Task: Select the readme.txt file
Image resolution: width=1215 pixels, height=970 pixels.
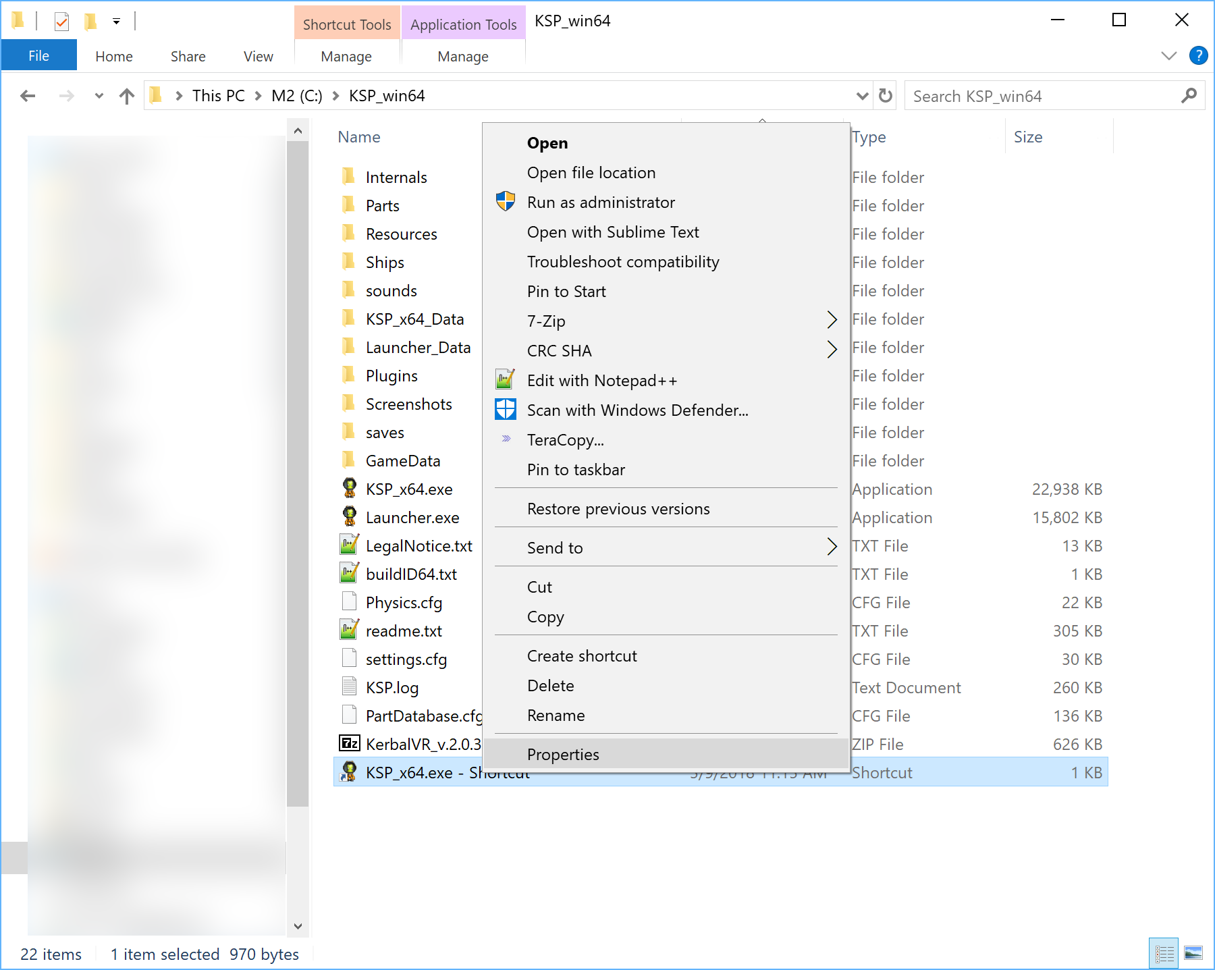Action: pos(404,630)
